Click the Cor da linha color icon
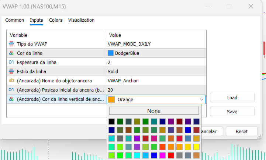This screenshot has width=266, height=160. click(11, 53)
